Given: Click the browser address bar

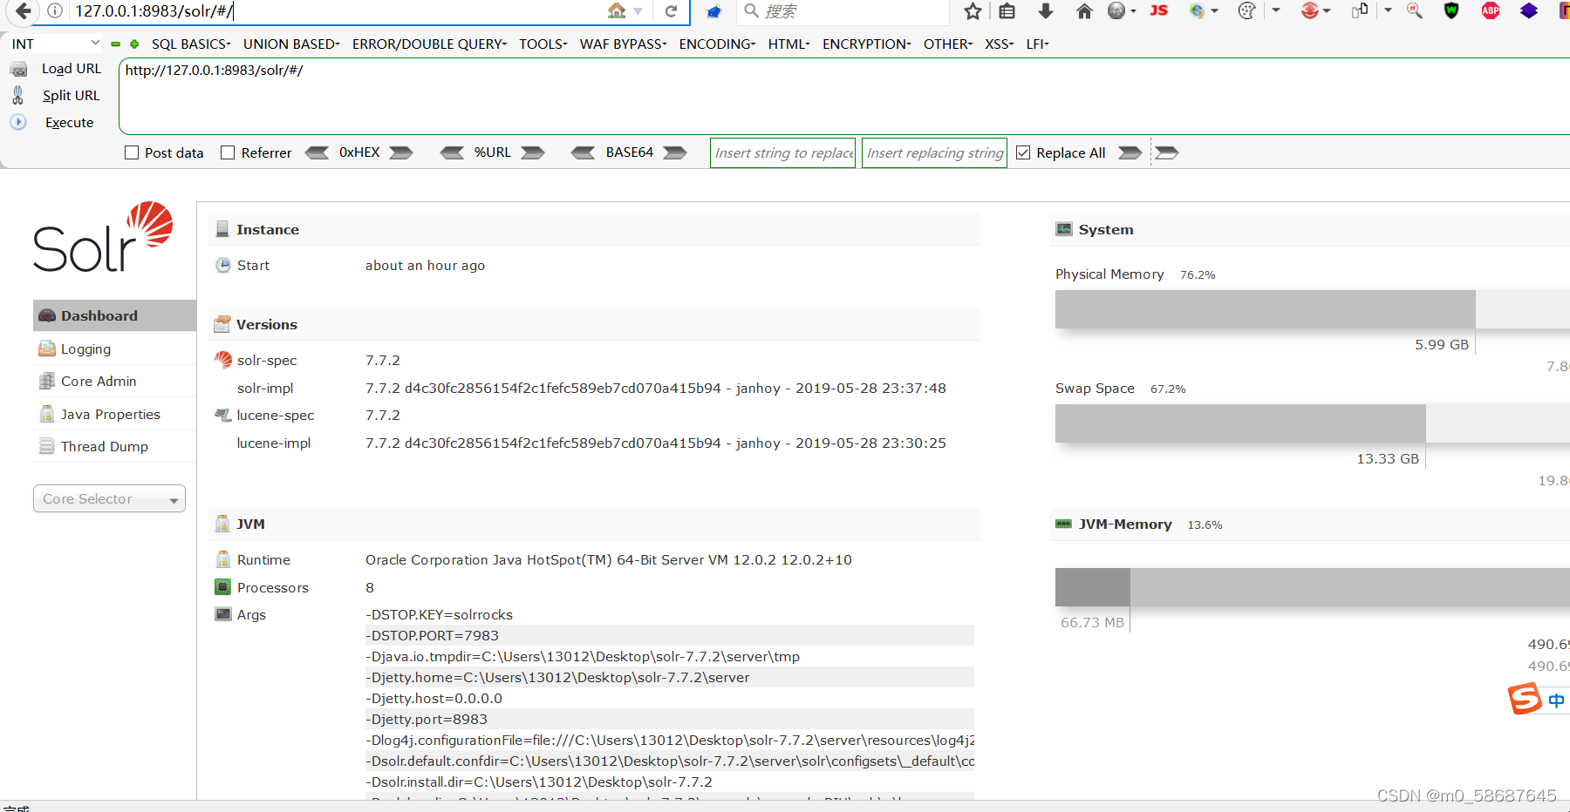Looking at the screenshot, I should [336, 10].
